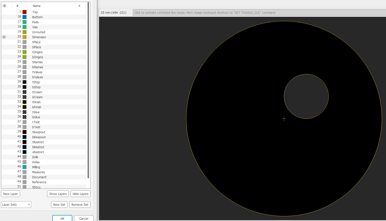Click the × icon beside the Name header
Screen dimensions: 386x221
(x=79, y=5)
